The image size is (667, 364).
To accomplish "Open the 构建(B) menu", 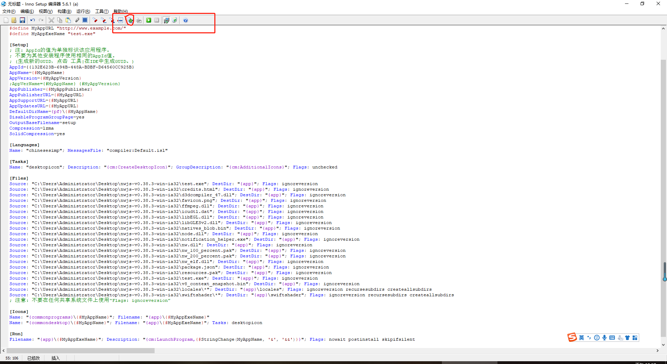I will click(64, 11).
